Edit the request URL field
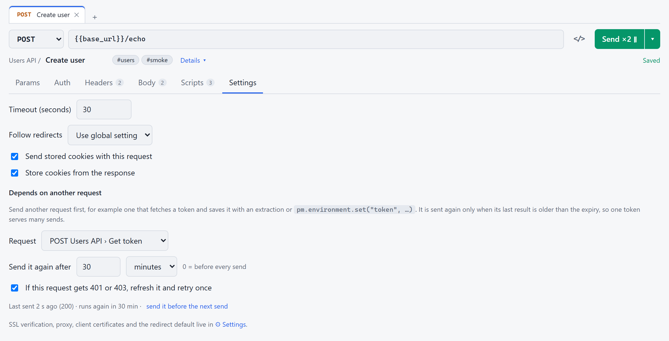This screenshot has height=341, width=669. coord(316,39)
